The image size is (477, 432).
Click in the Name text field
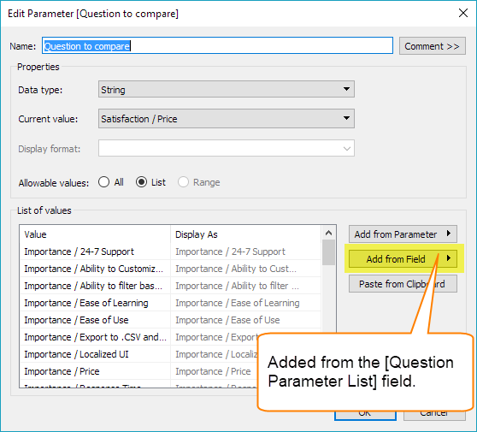point(217,46)
